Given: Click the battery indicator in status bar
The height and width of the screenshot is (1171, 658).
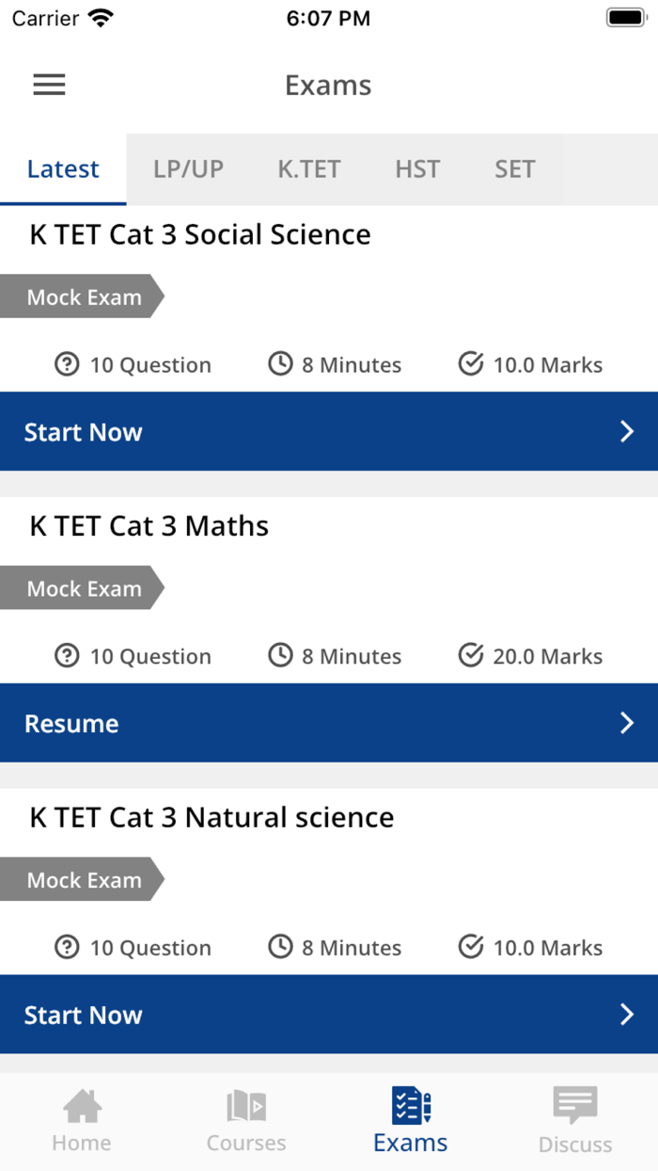Looking at the screenshot, I should (624, 18).
